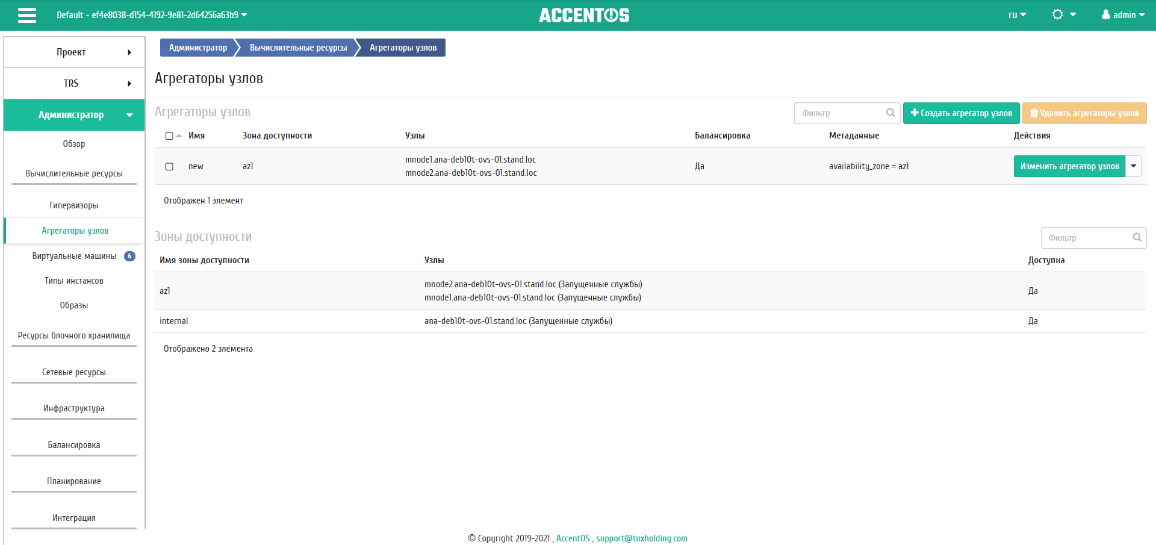Open Гипервизоры in the sidebar
The height and width of the screenshot is (545, 1156).
[x=74, y=205]
